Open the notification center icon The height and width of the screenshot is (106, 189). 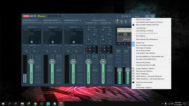coord(185,104)
